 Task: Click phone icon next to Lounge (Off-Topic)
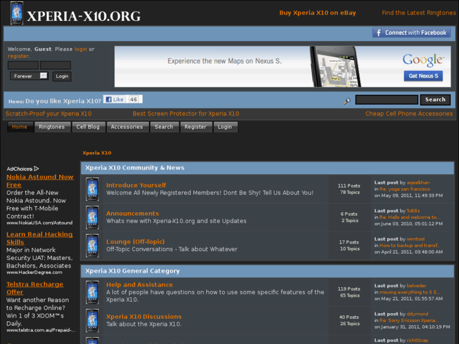(x=92, y=246)
